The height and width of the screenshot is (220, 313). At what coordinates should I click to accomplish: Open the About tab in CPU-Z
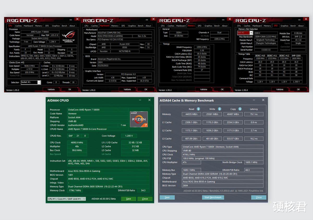coord(72,26)
